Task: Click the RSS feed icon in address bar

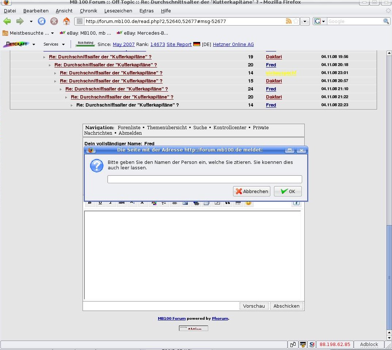Action: (289, 21)
